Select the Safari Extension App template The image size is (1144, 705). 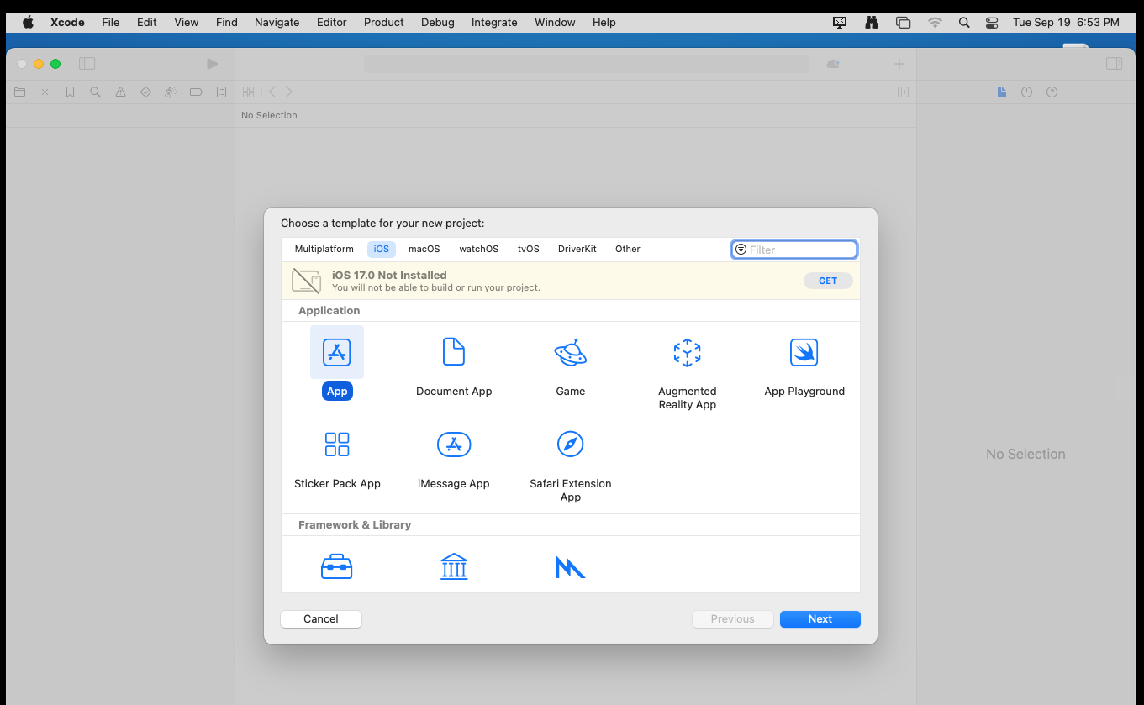point(570,445)
